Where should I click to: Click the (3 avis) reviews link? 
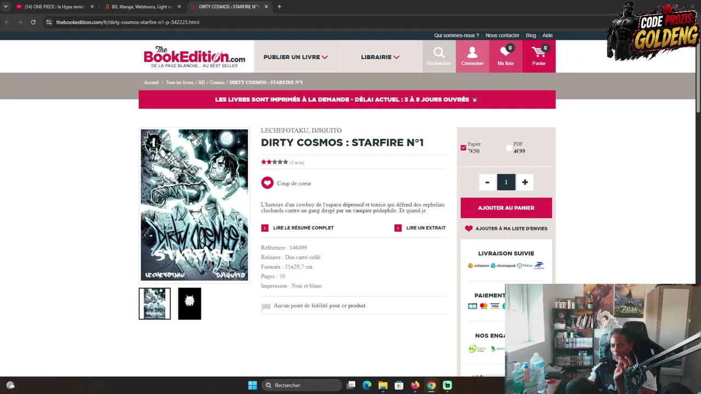[297, 163]
